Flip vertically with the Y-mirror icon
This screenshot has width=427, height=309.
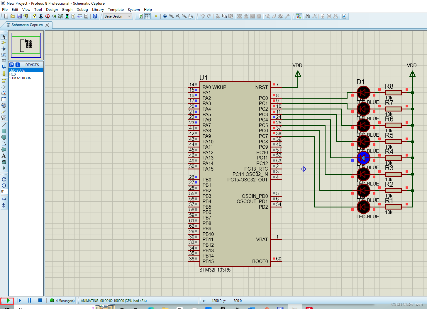(x=4, y=205)
